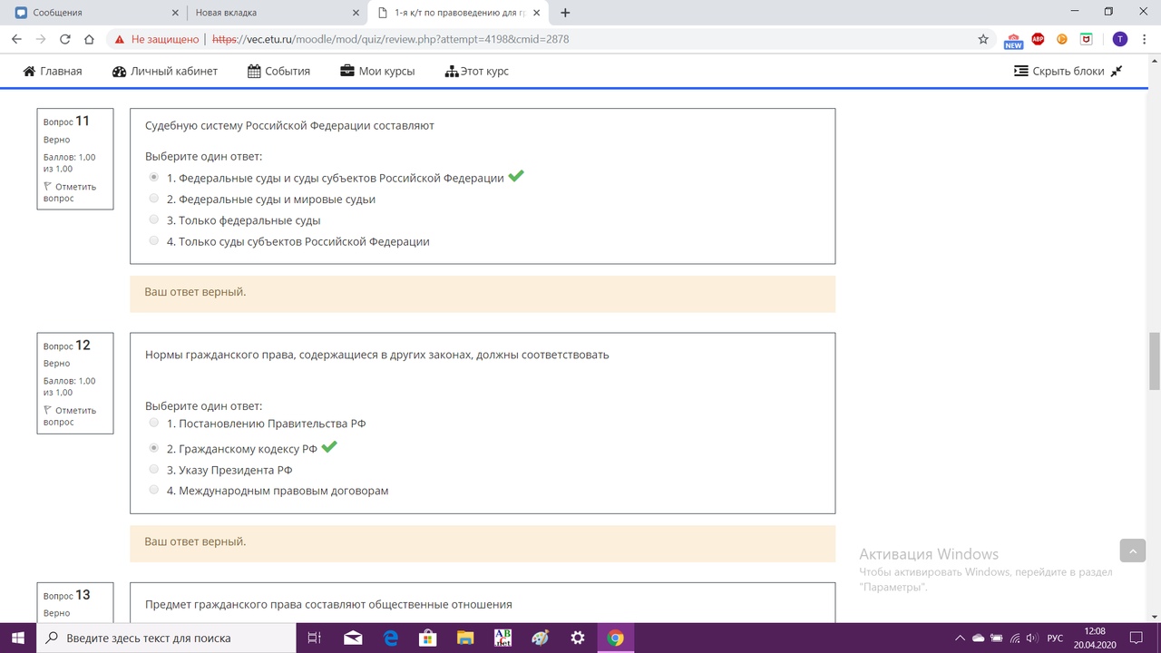The height and width of the screenshot is (653, 1161).
Task: Open the clock and date 12:08
Action: pos(1095,638)
